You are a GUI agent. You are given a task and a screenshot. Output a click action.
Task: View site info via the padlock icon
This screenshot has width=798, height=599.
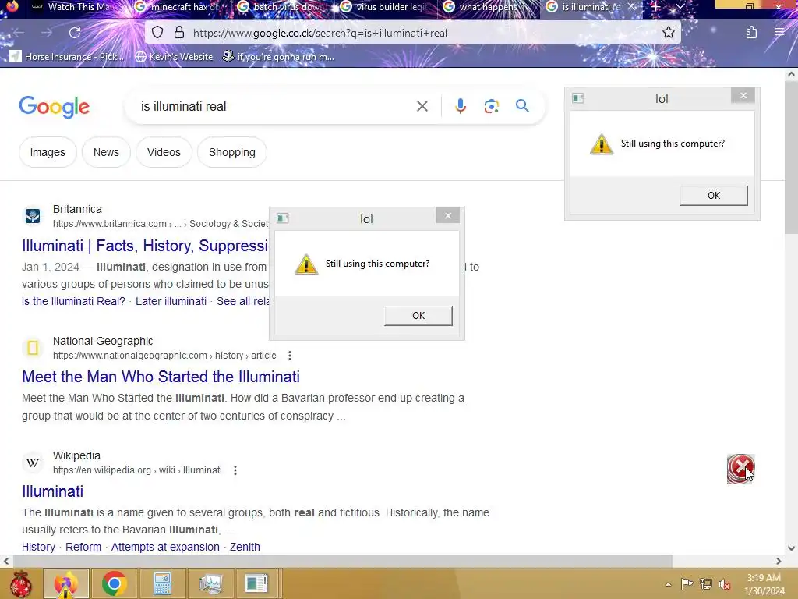pos(179,33)
